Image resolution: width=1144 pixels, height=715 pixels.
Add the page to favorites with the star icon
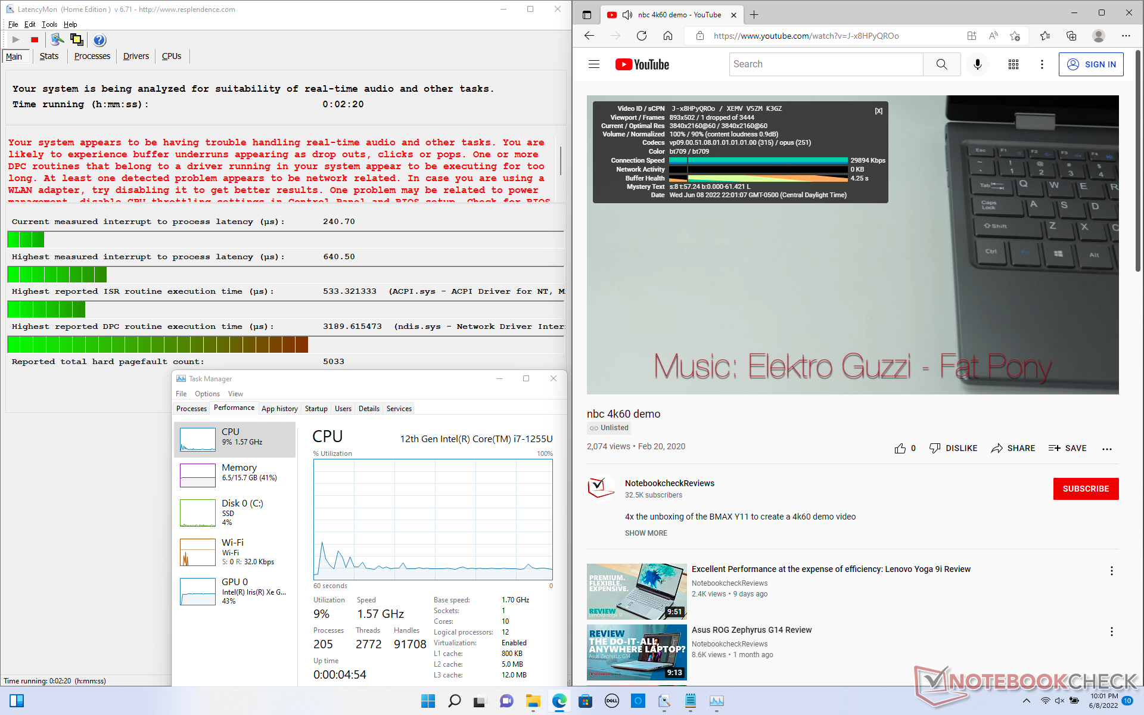coord(1015,36)
